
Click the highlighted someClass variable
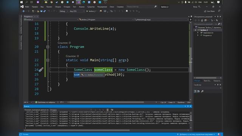coord(103,70)
